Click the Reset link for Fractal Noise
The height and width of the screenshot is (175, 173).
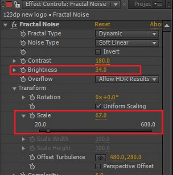pyautogui.click(x=103, y=25)
